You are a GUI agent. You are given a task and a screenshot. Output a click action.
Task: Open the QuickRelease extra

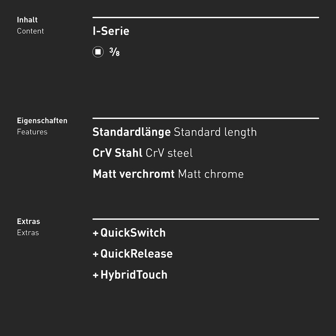(x=136, y=254)
